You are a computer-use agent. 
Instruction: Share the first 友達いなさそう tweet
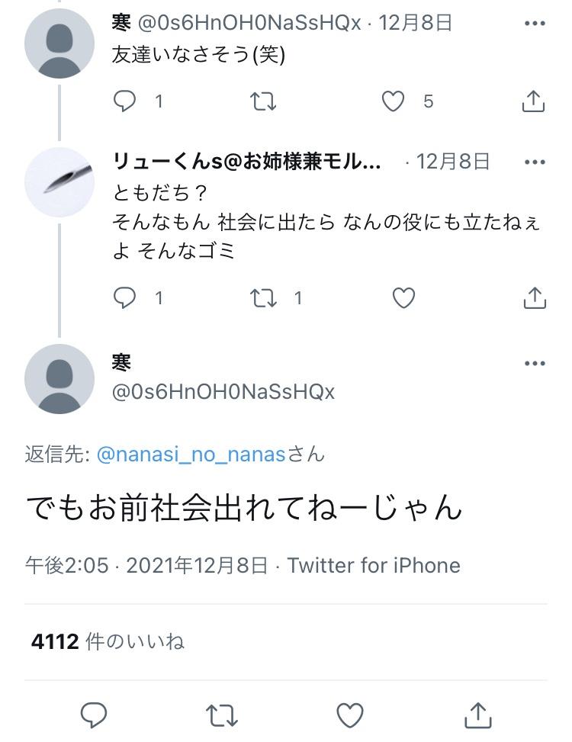pyautogui.click(x=534, y=101)
